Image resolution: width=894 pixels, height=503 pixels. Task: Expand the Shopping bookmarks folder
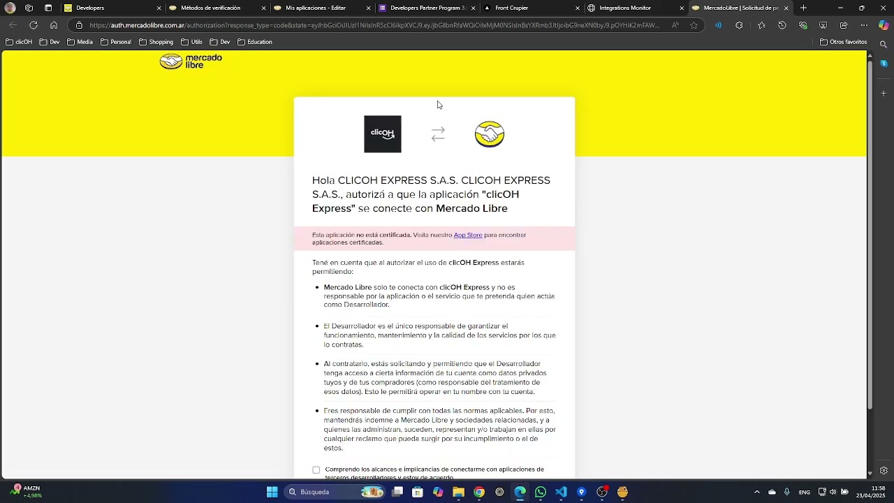pyautogui.click(x=156, y=42)
